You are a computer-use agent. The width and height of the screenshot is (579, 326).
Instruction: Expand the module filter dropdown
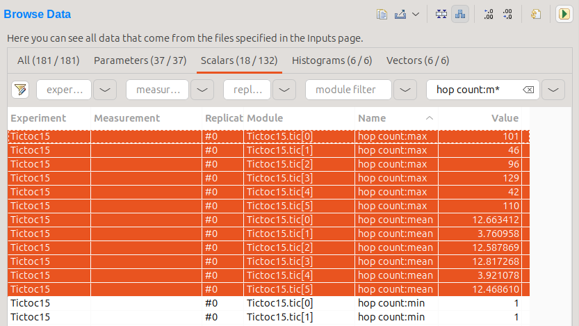coord(405,90)
